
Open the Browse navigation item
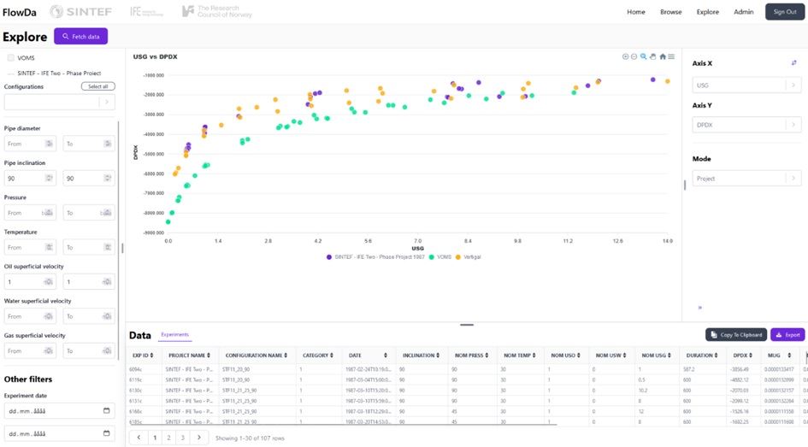tap(670, 12)
